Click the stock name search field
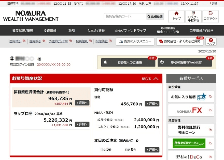The height and width of the screenshot is (160, 224). (x=125, y=17)
